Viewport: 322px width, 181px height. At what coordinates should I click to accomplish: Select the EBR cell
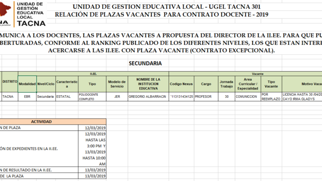pos(27,97)
